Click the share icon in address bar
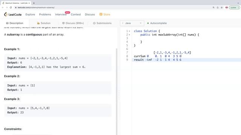The width and height of the screenshot is (241, 135). point(218,7)
